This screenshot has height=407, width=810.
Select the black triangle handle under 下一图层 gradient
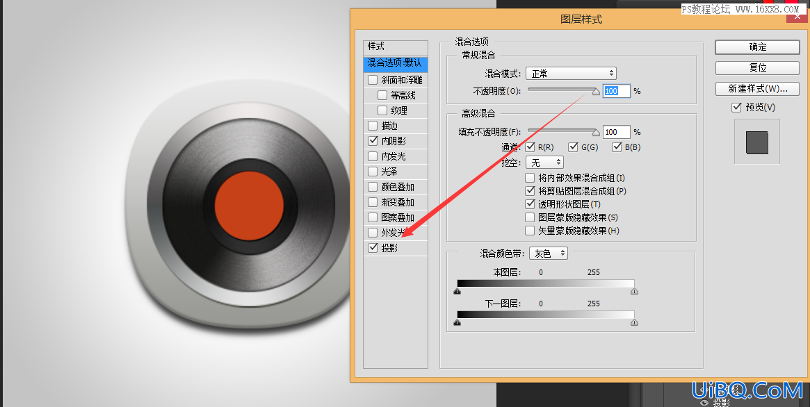457,322
